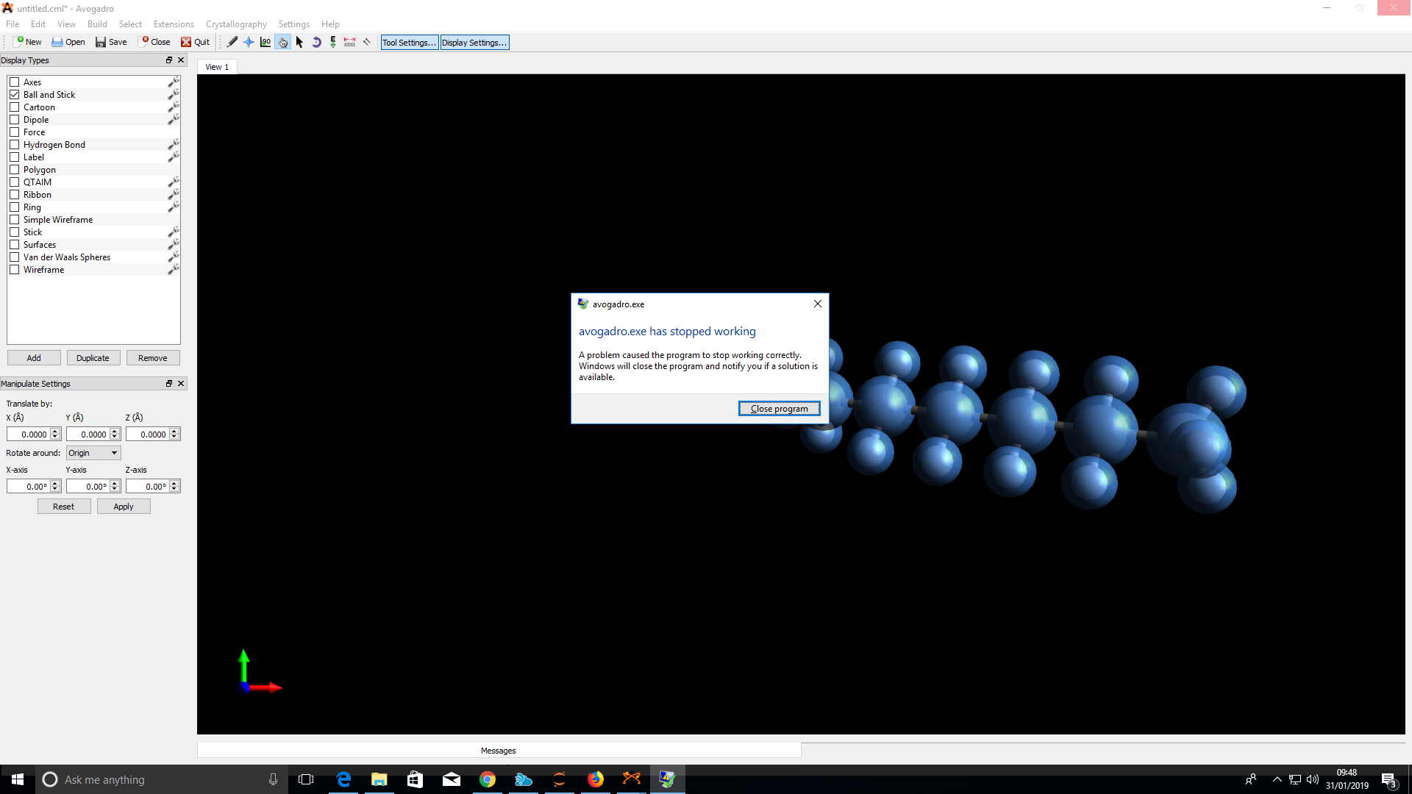
Task: Select the Auto Rotate tool
Action: pos(316,42)
